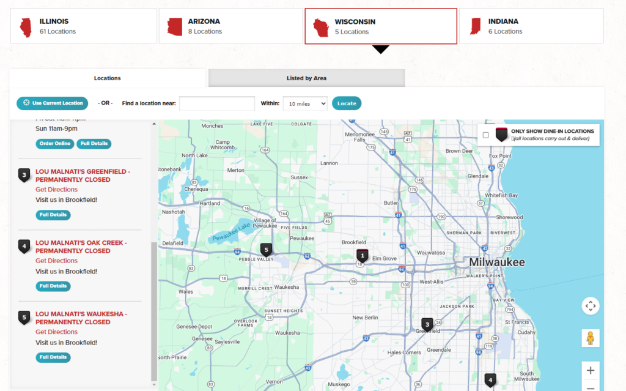Select the Illinois state card

83,26
